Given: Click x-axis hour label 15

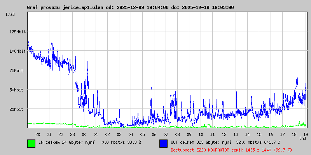Looking at the screenshot, I should tap(259, 134).
